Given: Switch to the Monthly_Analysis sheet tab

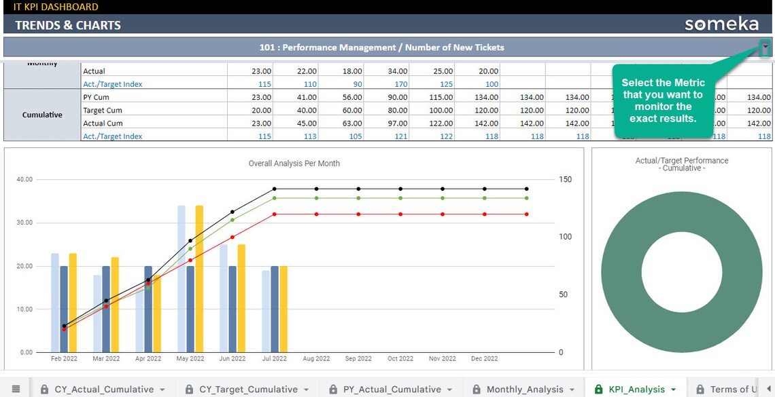Looking at the screenshot, I should (x=525, y=389).
